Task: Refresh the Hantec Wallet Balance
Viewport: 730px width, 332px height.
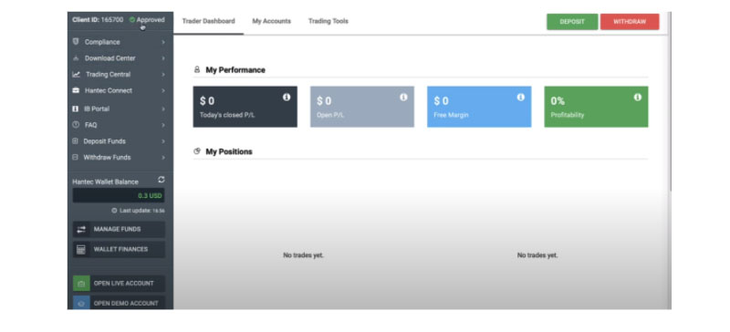Action: tap(162, 180)
